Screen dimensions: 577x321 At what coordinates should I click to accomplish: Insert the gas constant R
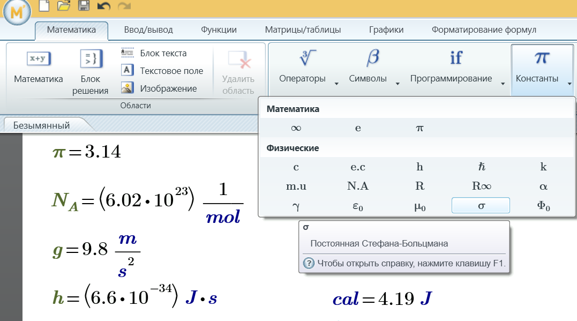[419, 186]
